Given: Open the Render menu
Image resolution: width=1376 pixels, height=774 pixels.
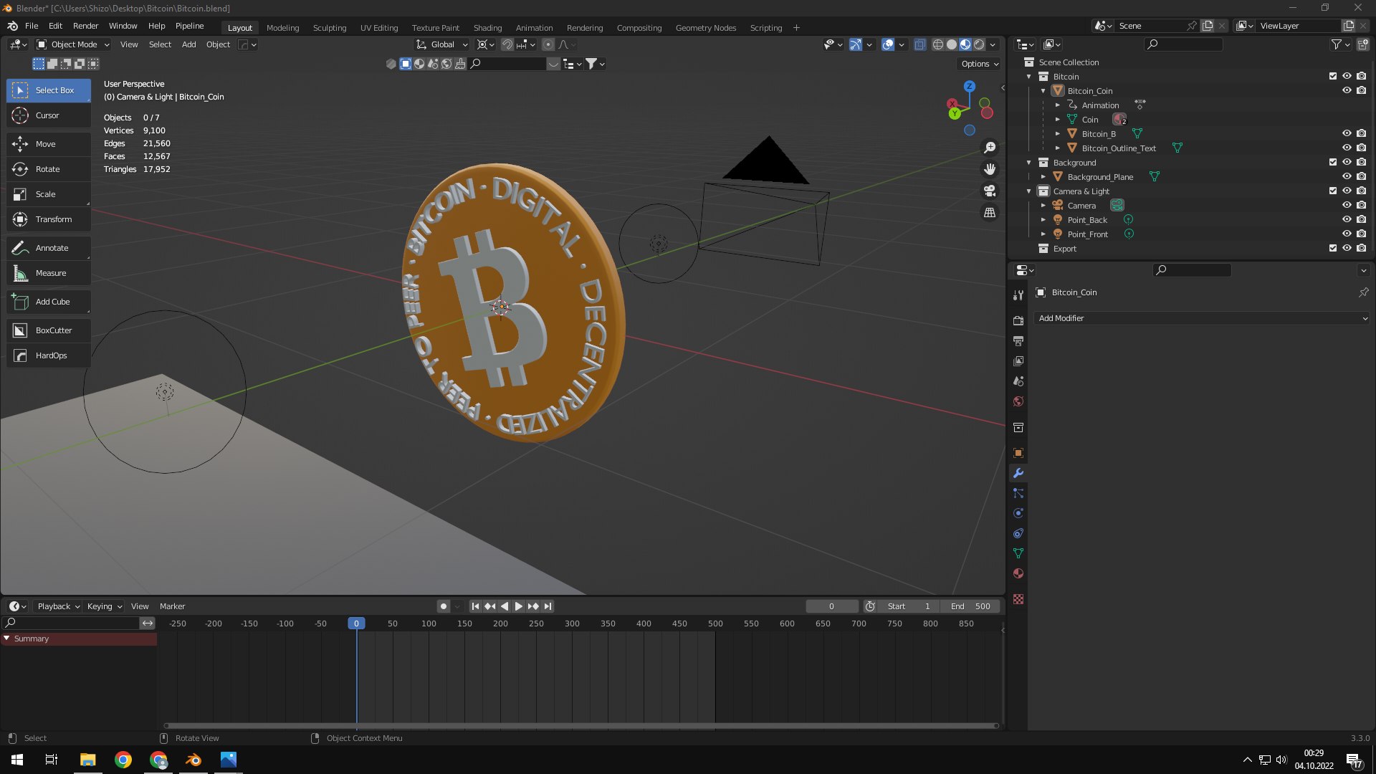Looking at the screenshot, I should pyautogui.click(x=85, y=26).
